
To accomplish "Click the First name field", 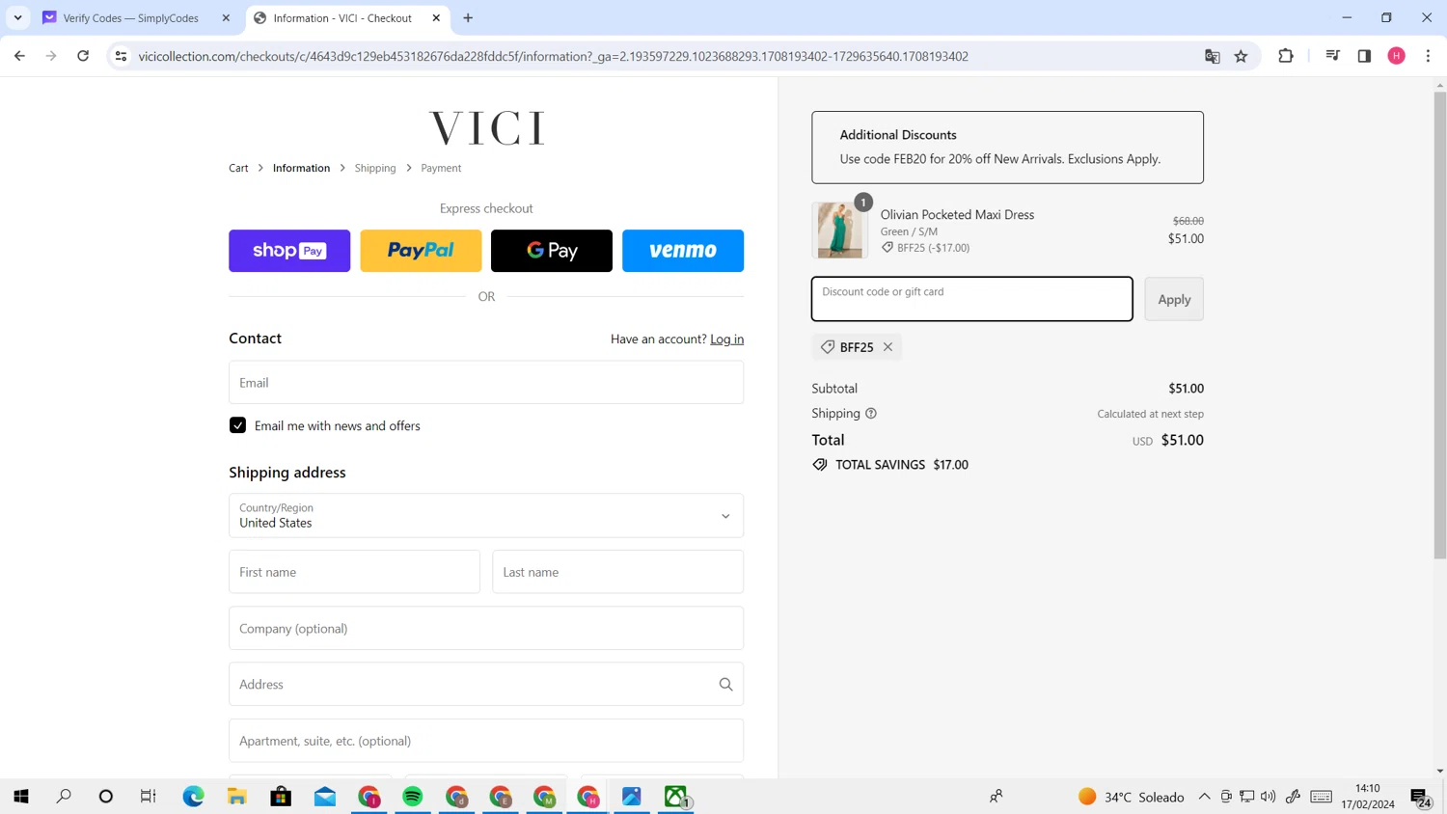I will (x=354, y=572).
